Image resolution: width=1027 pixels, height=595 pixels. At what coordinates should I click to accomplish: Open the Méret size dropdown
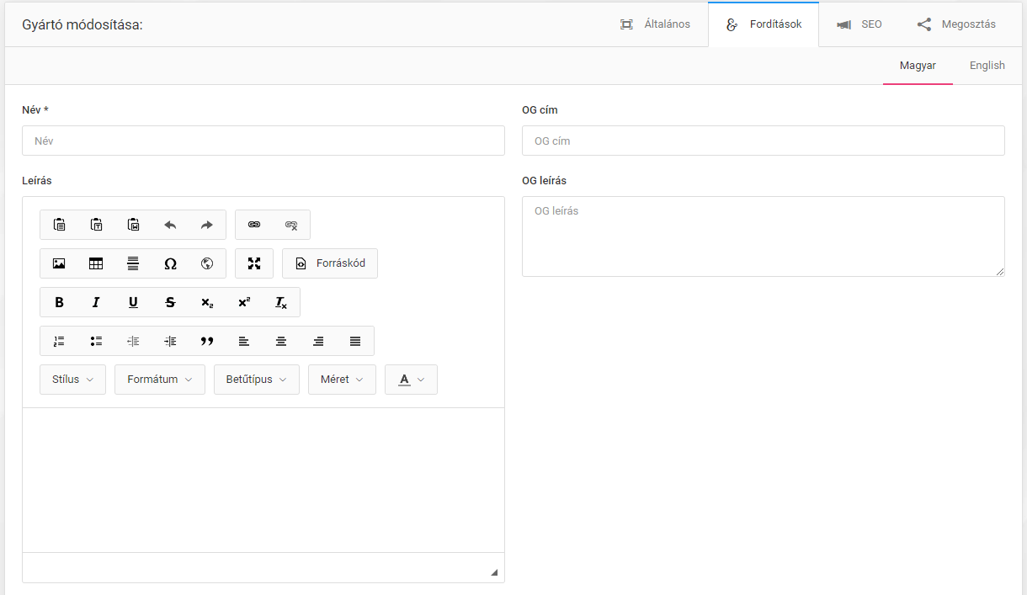[342, 380]
